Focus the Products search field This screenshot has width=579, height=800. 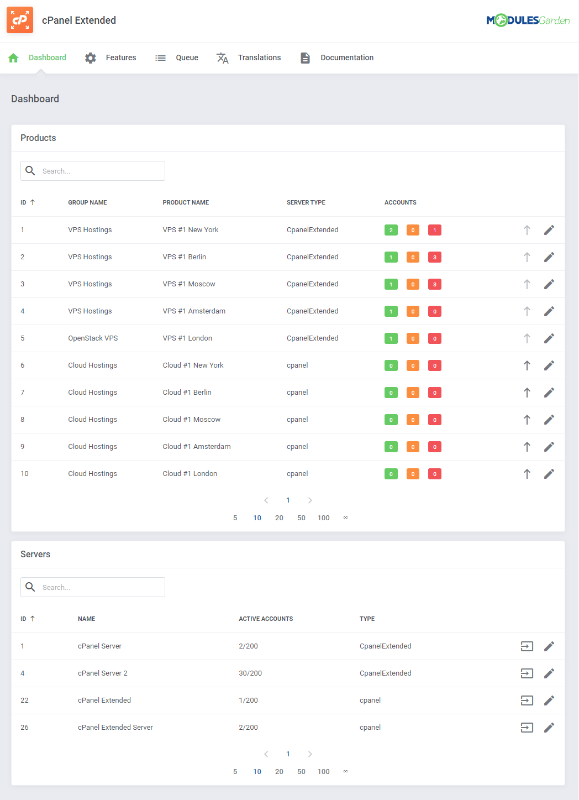[x=93, y=171]
